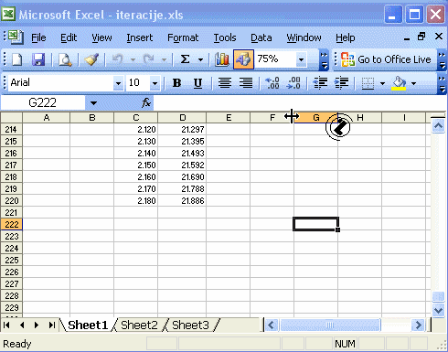Toggle Underline formatting

click(x=197, y=82)
